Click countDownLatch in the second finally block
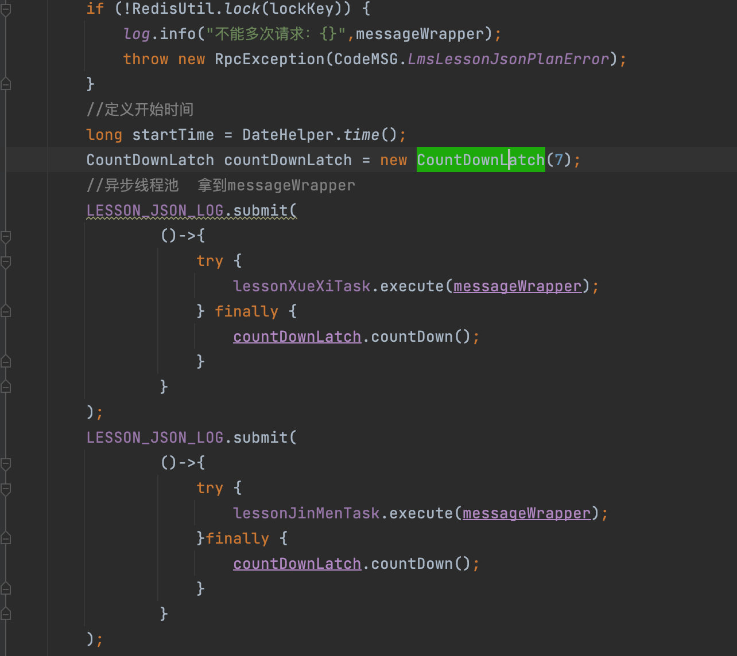The height and width of the screenshot is (656, 737). coord(297,564)
